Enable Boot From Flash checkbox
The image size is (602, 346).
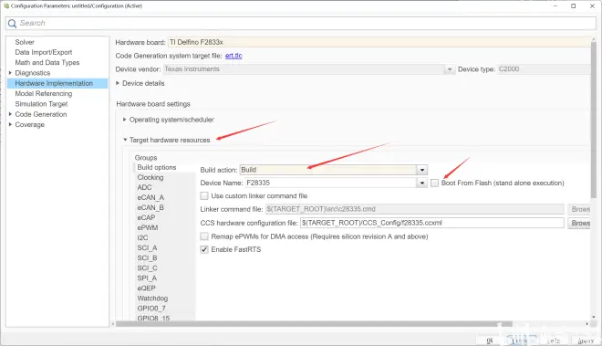pyautogui.click(x=434, y=183)
